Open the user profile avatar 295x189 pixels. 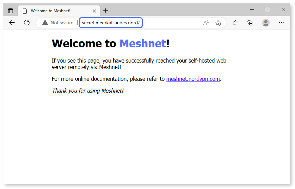pos(265,23)
